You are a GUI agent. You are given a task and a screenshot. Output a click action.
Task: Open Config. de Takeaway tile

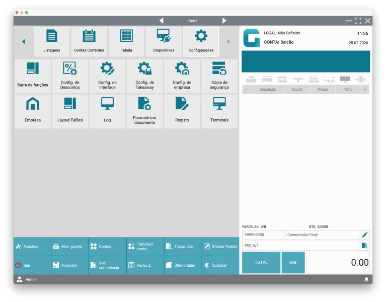[x=144, y=76]
